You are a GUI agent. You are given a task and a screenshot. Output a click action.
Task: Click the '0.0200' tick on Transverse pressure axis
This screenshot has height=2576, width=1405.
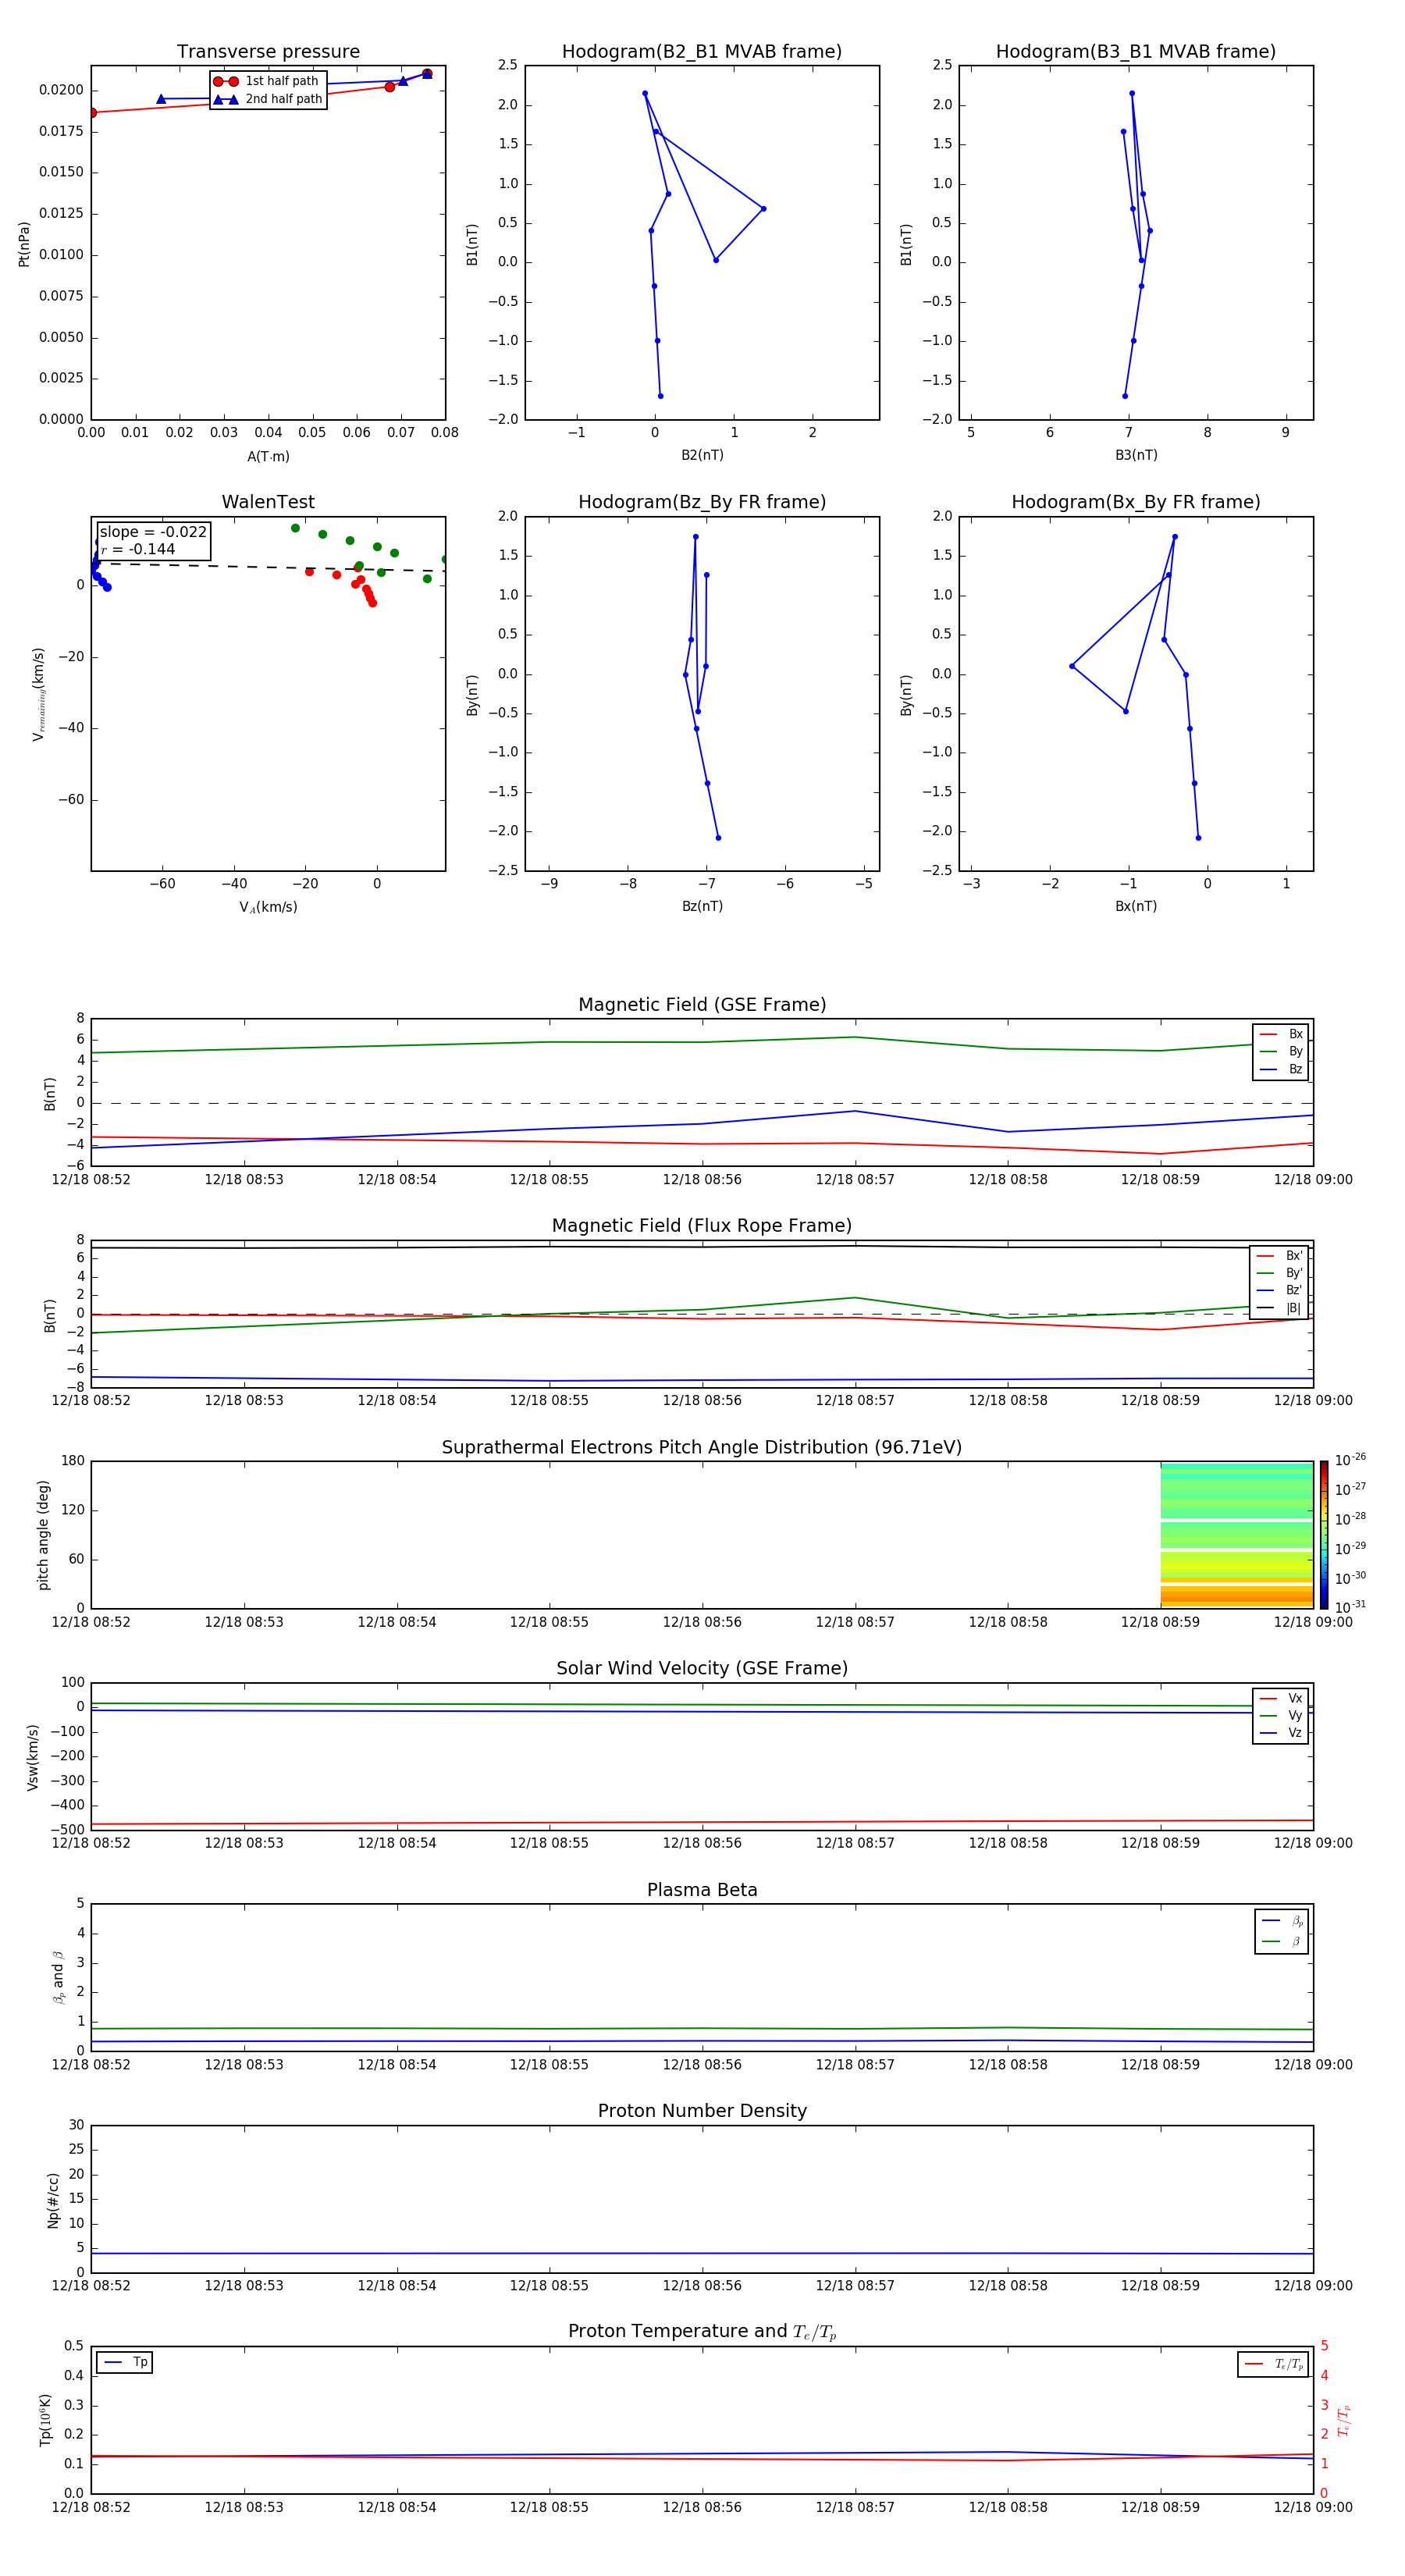pyautogui.click(x=61, y=90)
